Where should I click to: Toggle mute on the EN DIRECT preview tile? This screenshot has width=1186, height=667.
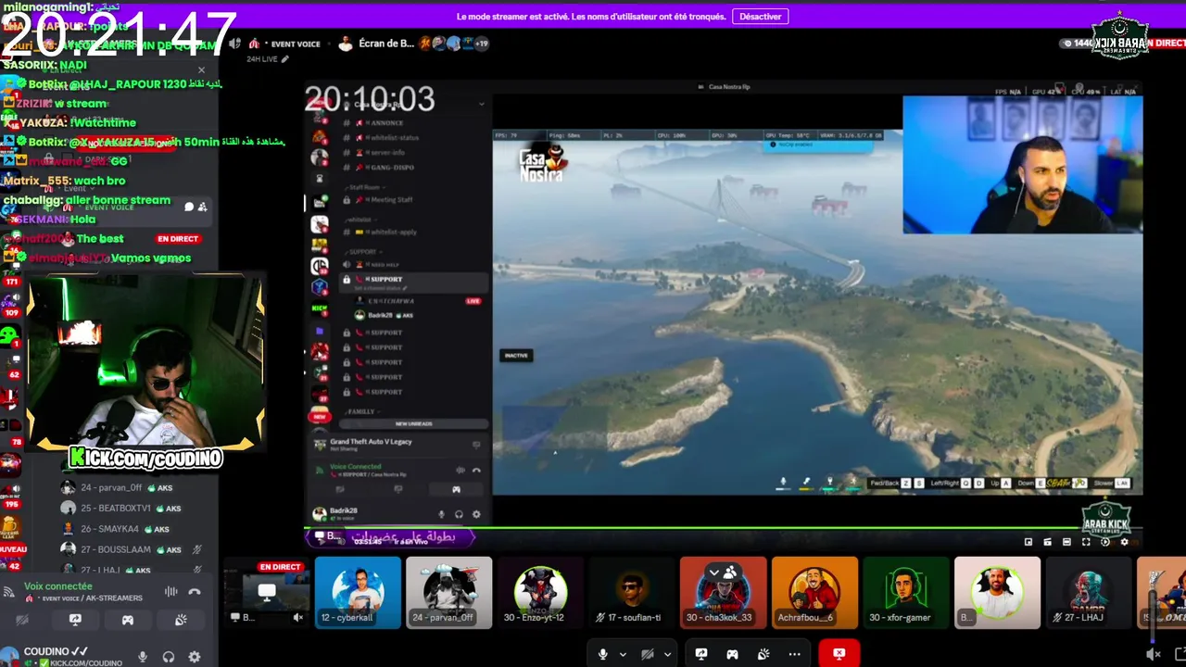(x=298, y=617)
